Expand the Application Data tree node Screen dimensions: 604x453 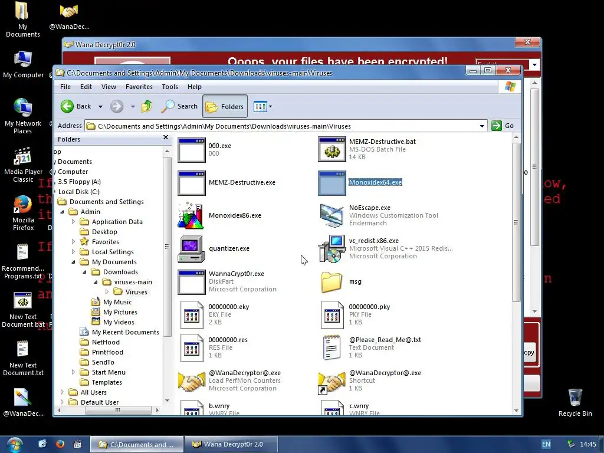click(73, 222)
